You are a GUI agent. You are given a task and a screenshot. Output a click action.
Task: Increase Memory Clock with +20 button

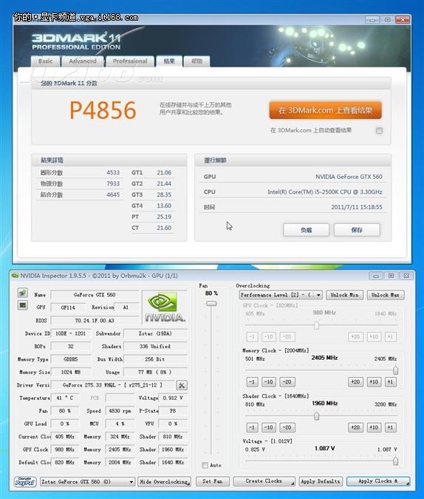(355, 382)
